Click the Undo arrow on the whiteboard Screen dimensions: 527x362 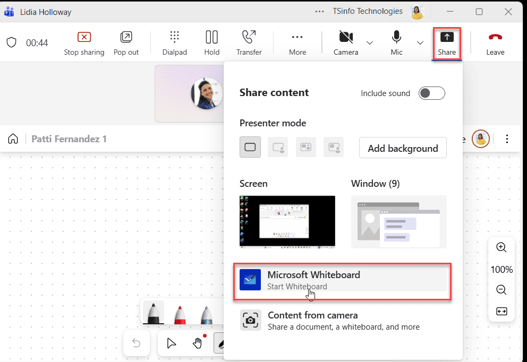pyautogui.click(x=137, y=343)
